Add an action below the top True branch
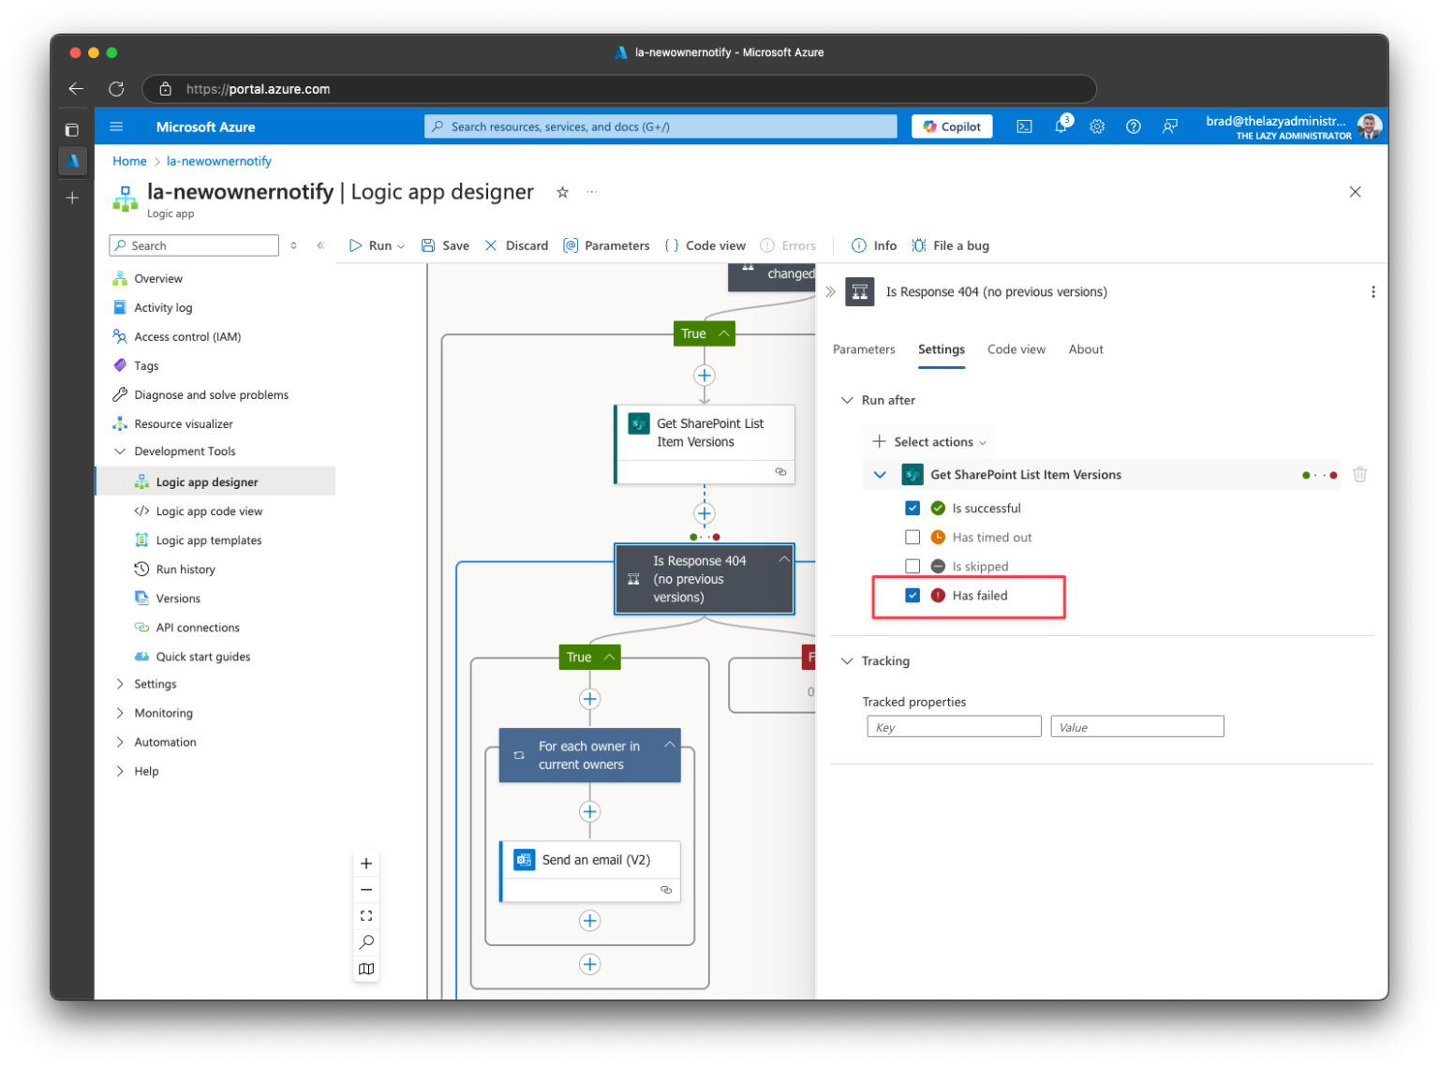 click(x=705, y=376)
